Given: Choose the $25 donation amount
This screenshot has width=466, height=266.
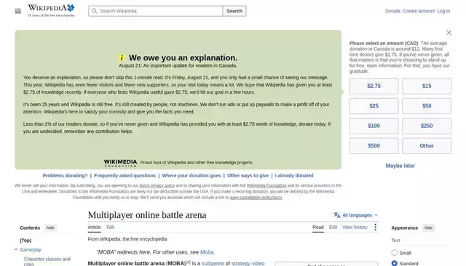Looking at the screenshot, I should click(x=374, y=106).
